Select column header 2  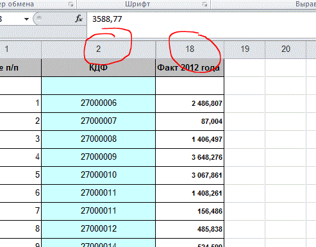[x=98, y=49]
